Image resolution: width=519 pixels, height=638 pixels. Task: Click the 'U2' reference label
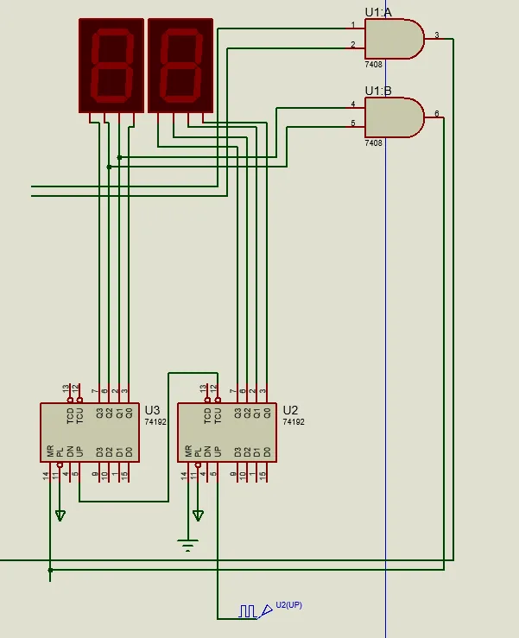(x=290, y=410)
